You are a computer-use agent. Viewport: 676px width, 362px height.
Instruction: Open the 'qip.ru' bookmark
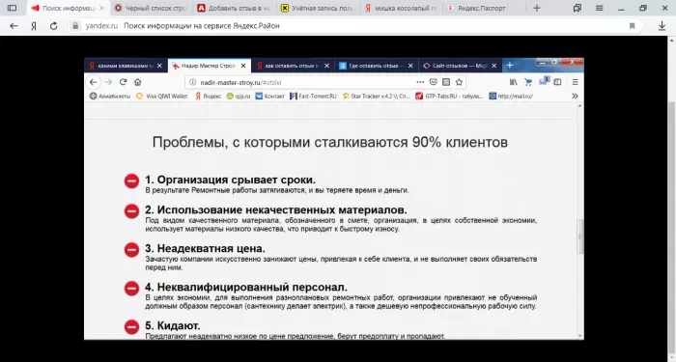[x=239, y=97]
